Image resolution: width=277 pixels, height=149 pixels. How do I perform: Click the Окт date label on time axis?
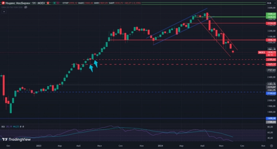[x=8, y=146]
